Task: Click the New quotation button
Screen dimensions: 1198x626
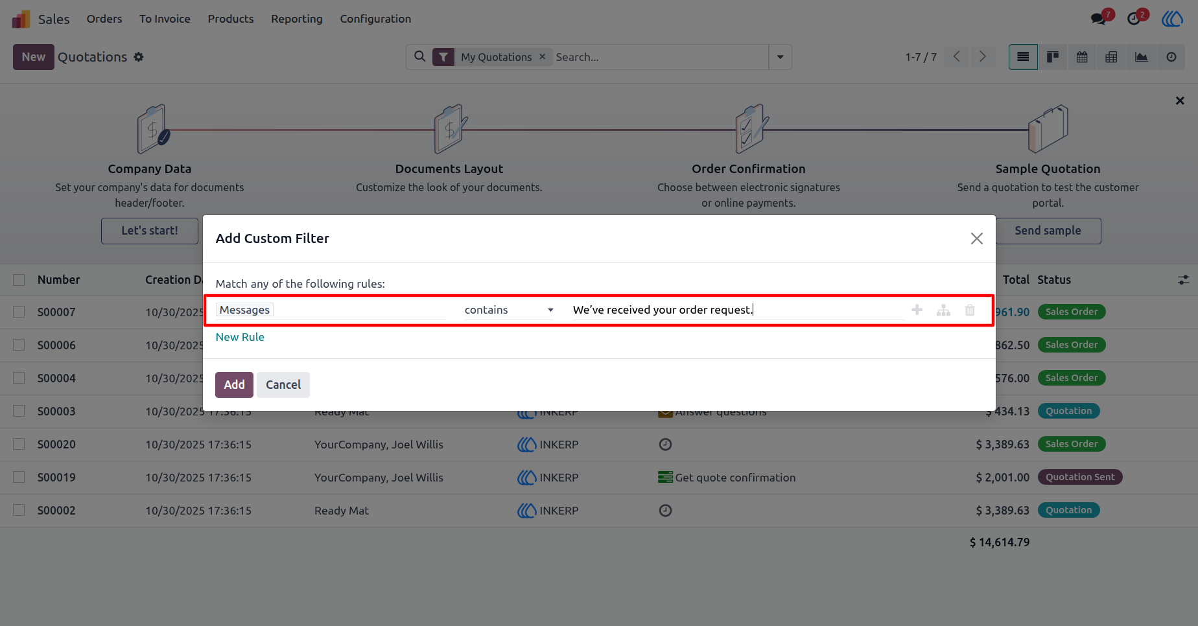Action: tap(34, 57)
